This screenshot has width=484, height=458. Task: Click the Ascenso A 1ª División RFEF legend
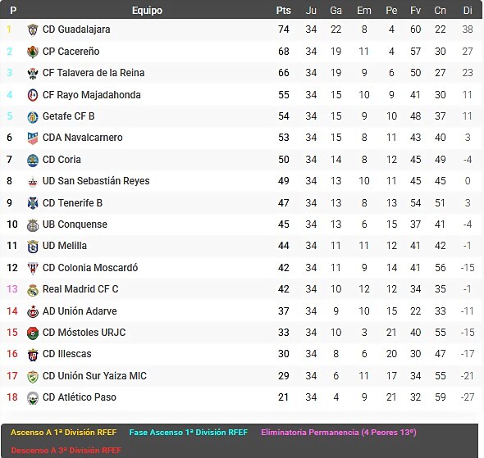click(64, 432)
